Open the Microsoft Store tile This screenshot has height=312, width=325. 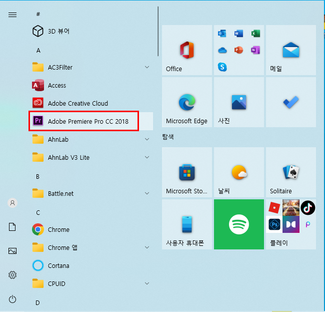[x=187, y=172]
